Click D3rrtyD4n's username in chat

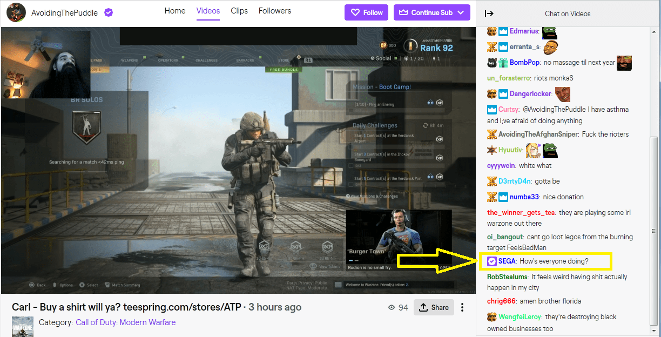coord(515,181)
